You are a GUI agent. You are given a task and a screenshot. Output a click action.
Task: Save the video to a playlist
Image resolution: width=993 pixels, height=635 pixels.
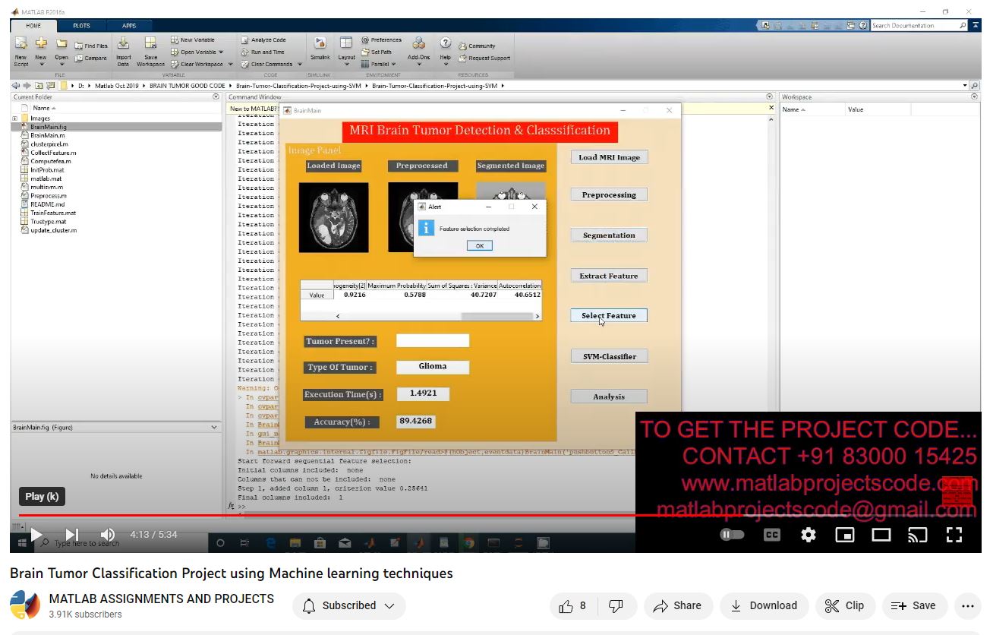(913, 605)
